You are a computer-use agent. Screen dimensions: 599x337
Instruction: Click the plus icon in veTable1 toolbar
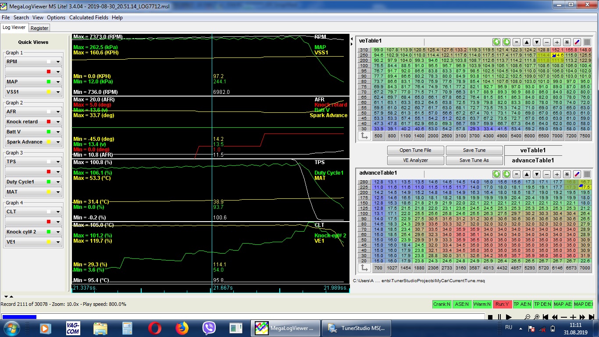557,42
